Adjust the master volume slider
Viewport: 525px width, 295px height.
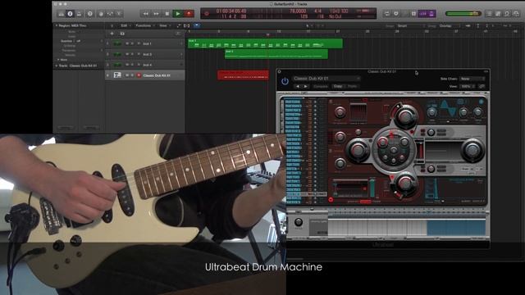click(463, 14)
